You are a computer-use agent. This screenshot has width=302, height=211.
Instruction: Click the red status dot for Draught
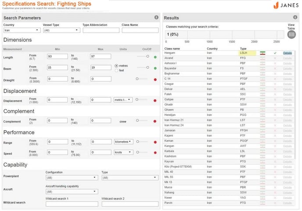point(155,79)
